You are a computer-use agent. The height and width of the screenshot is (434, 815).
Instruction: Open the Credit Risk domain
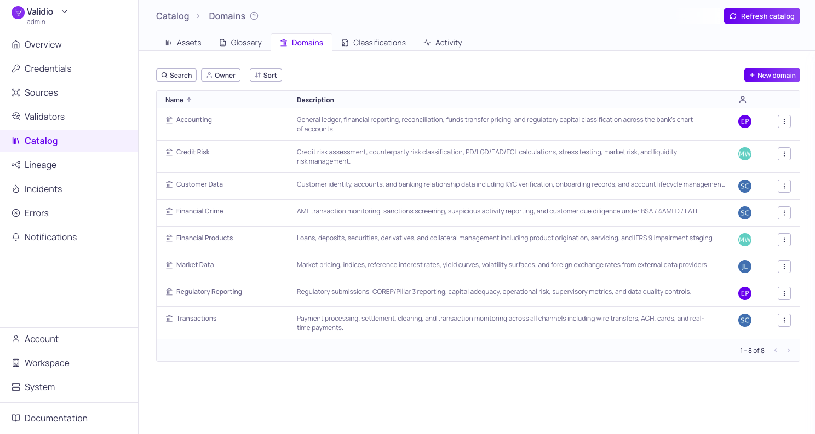tap(193, 152)
